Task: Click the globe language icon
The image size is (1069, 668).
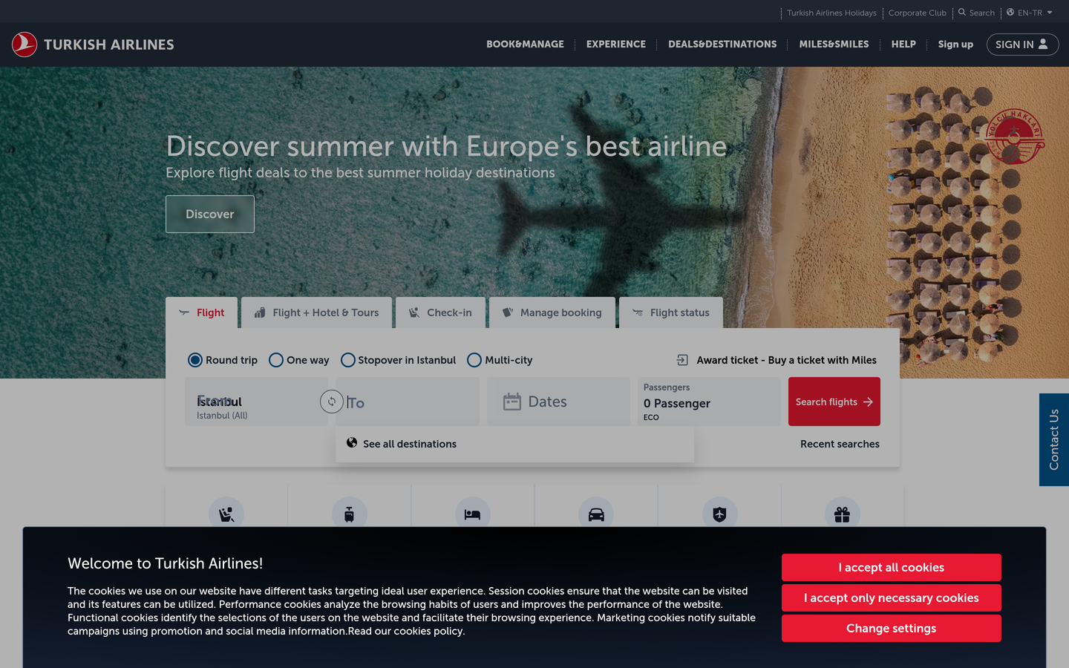Action: pos(1010,12)
